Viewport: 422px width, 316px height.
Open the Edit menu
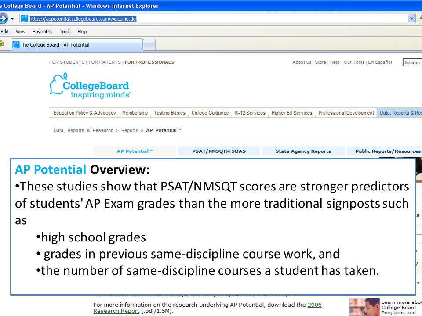point(4,32)
